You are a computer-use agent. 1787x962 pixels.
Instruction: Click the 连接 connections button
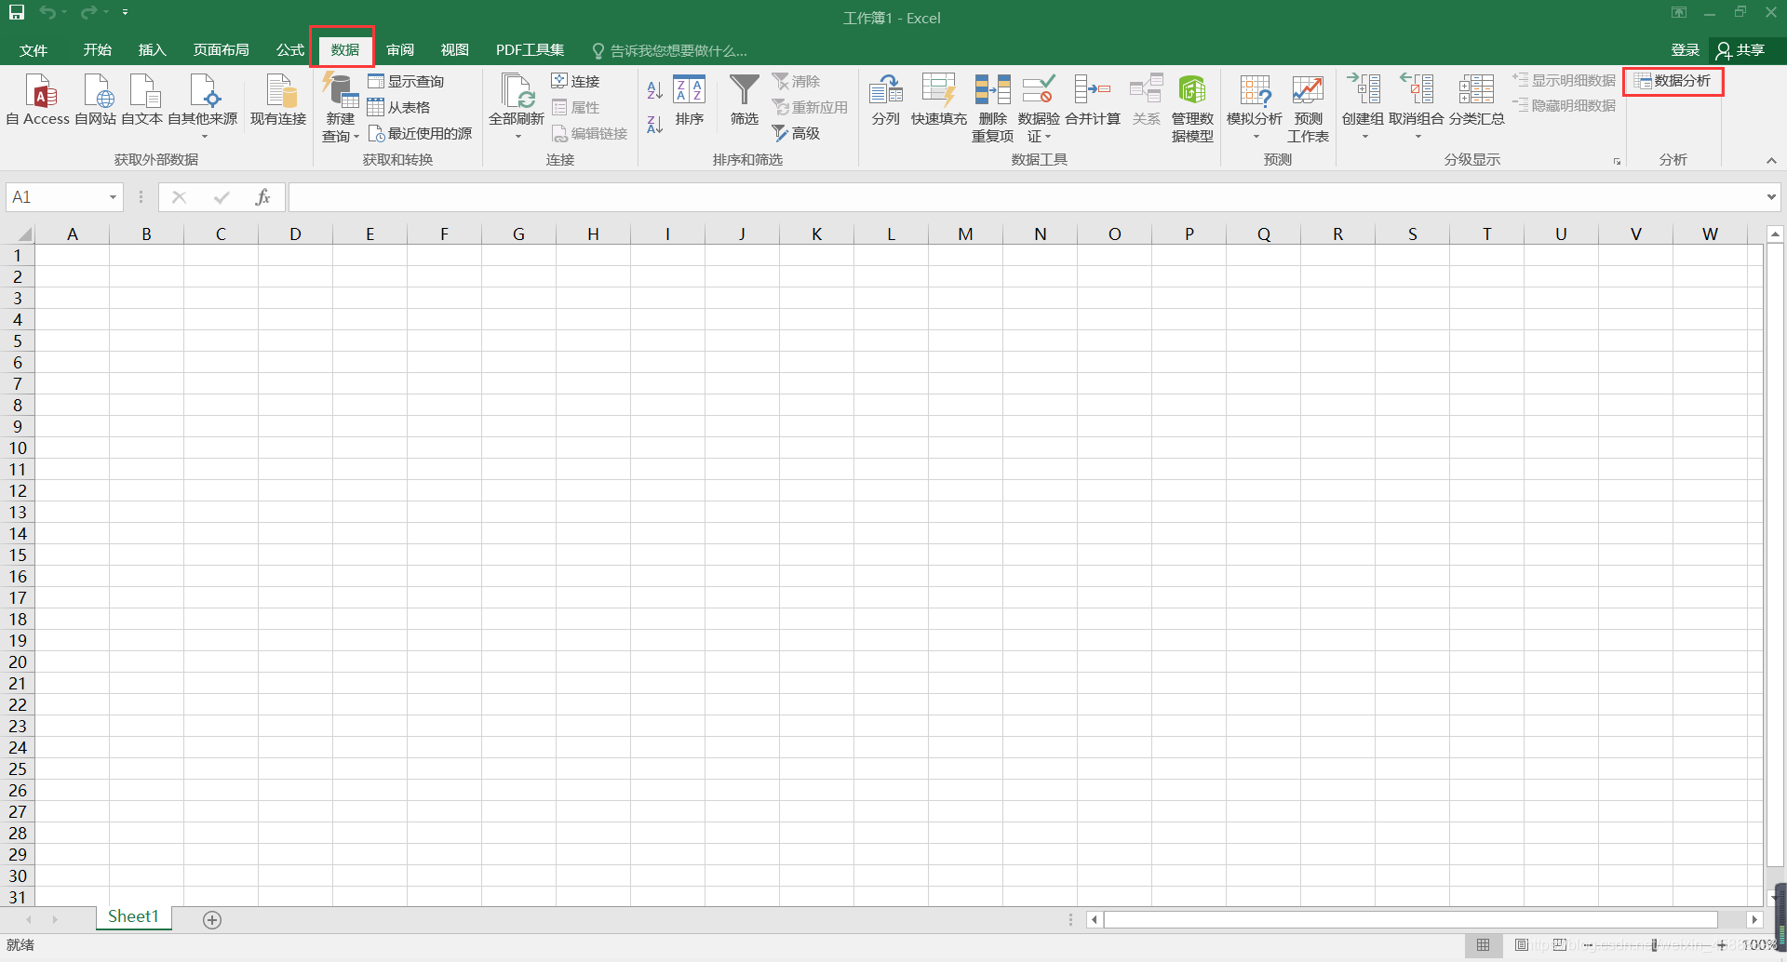tap(575, 81)
